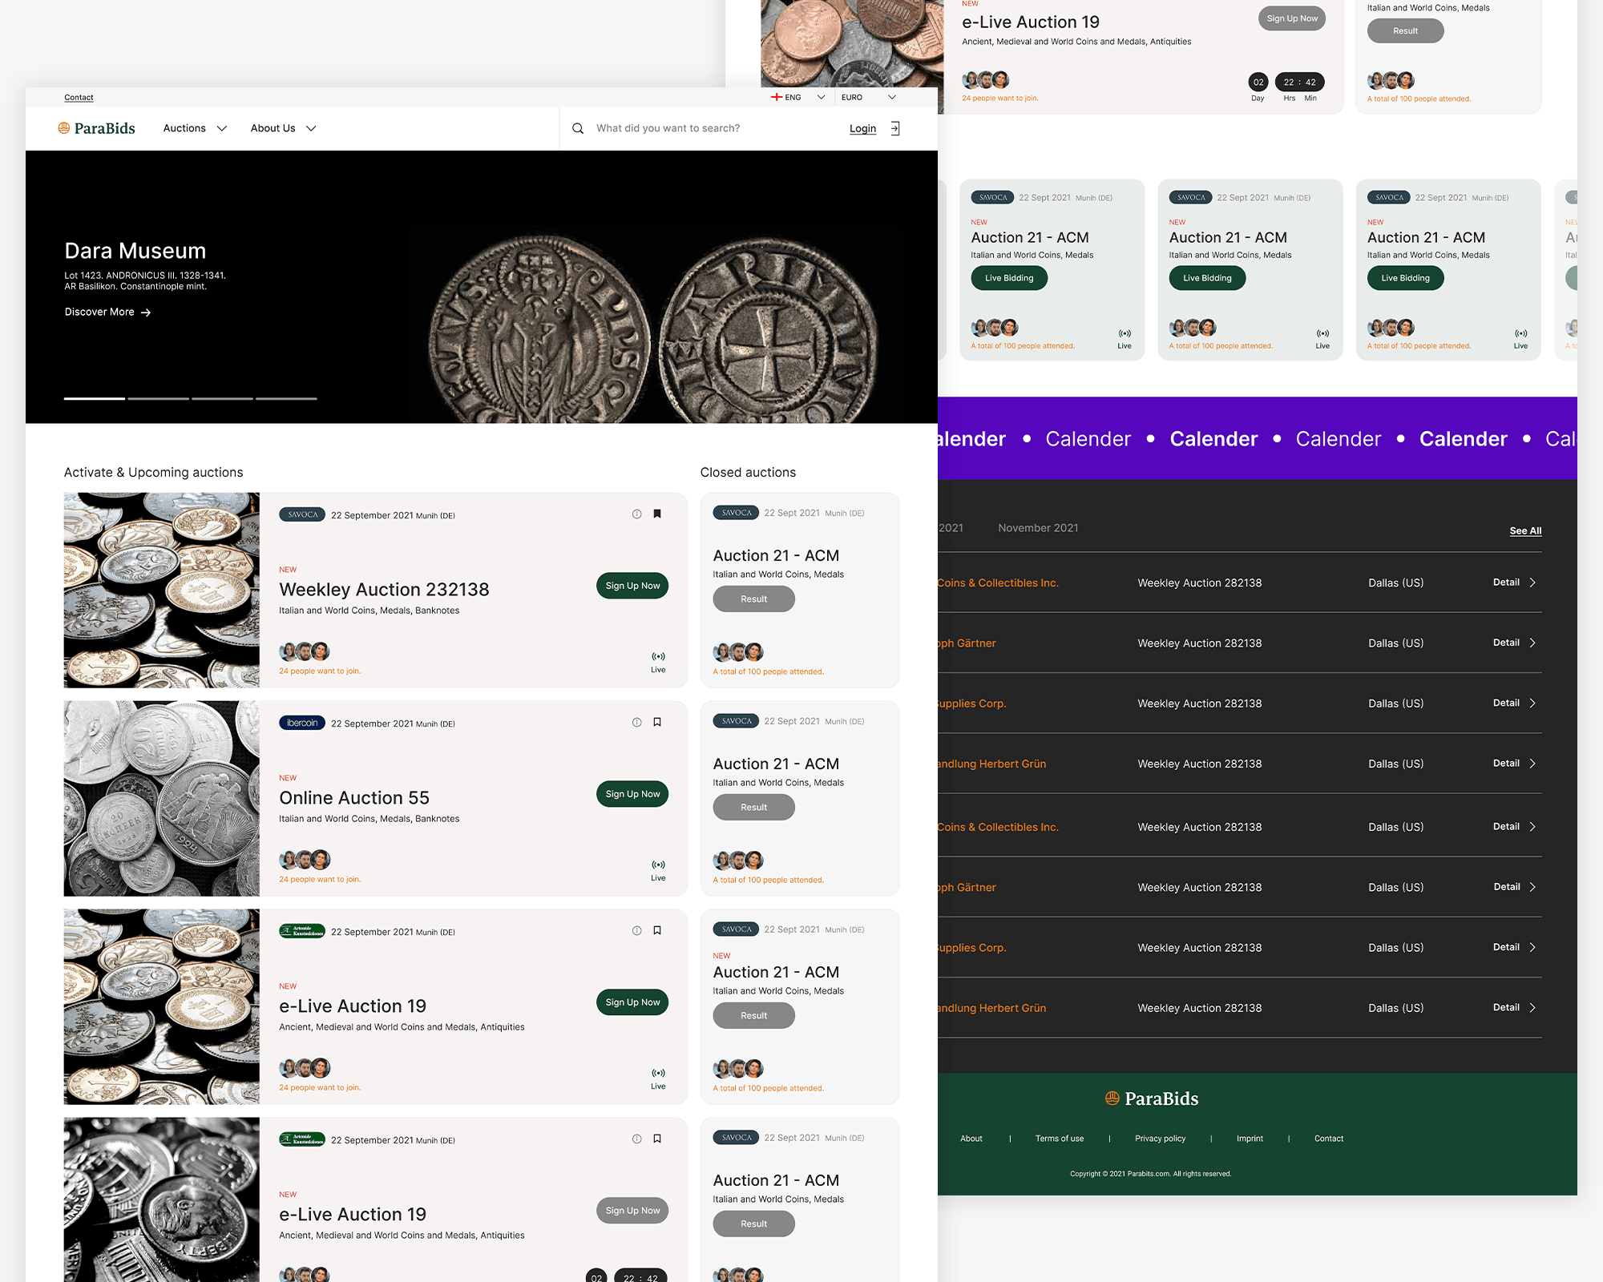Viewport: 1603px width, 1282px height.
Task: Click See All in calendar section
Action: tap(1525, 530)
